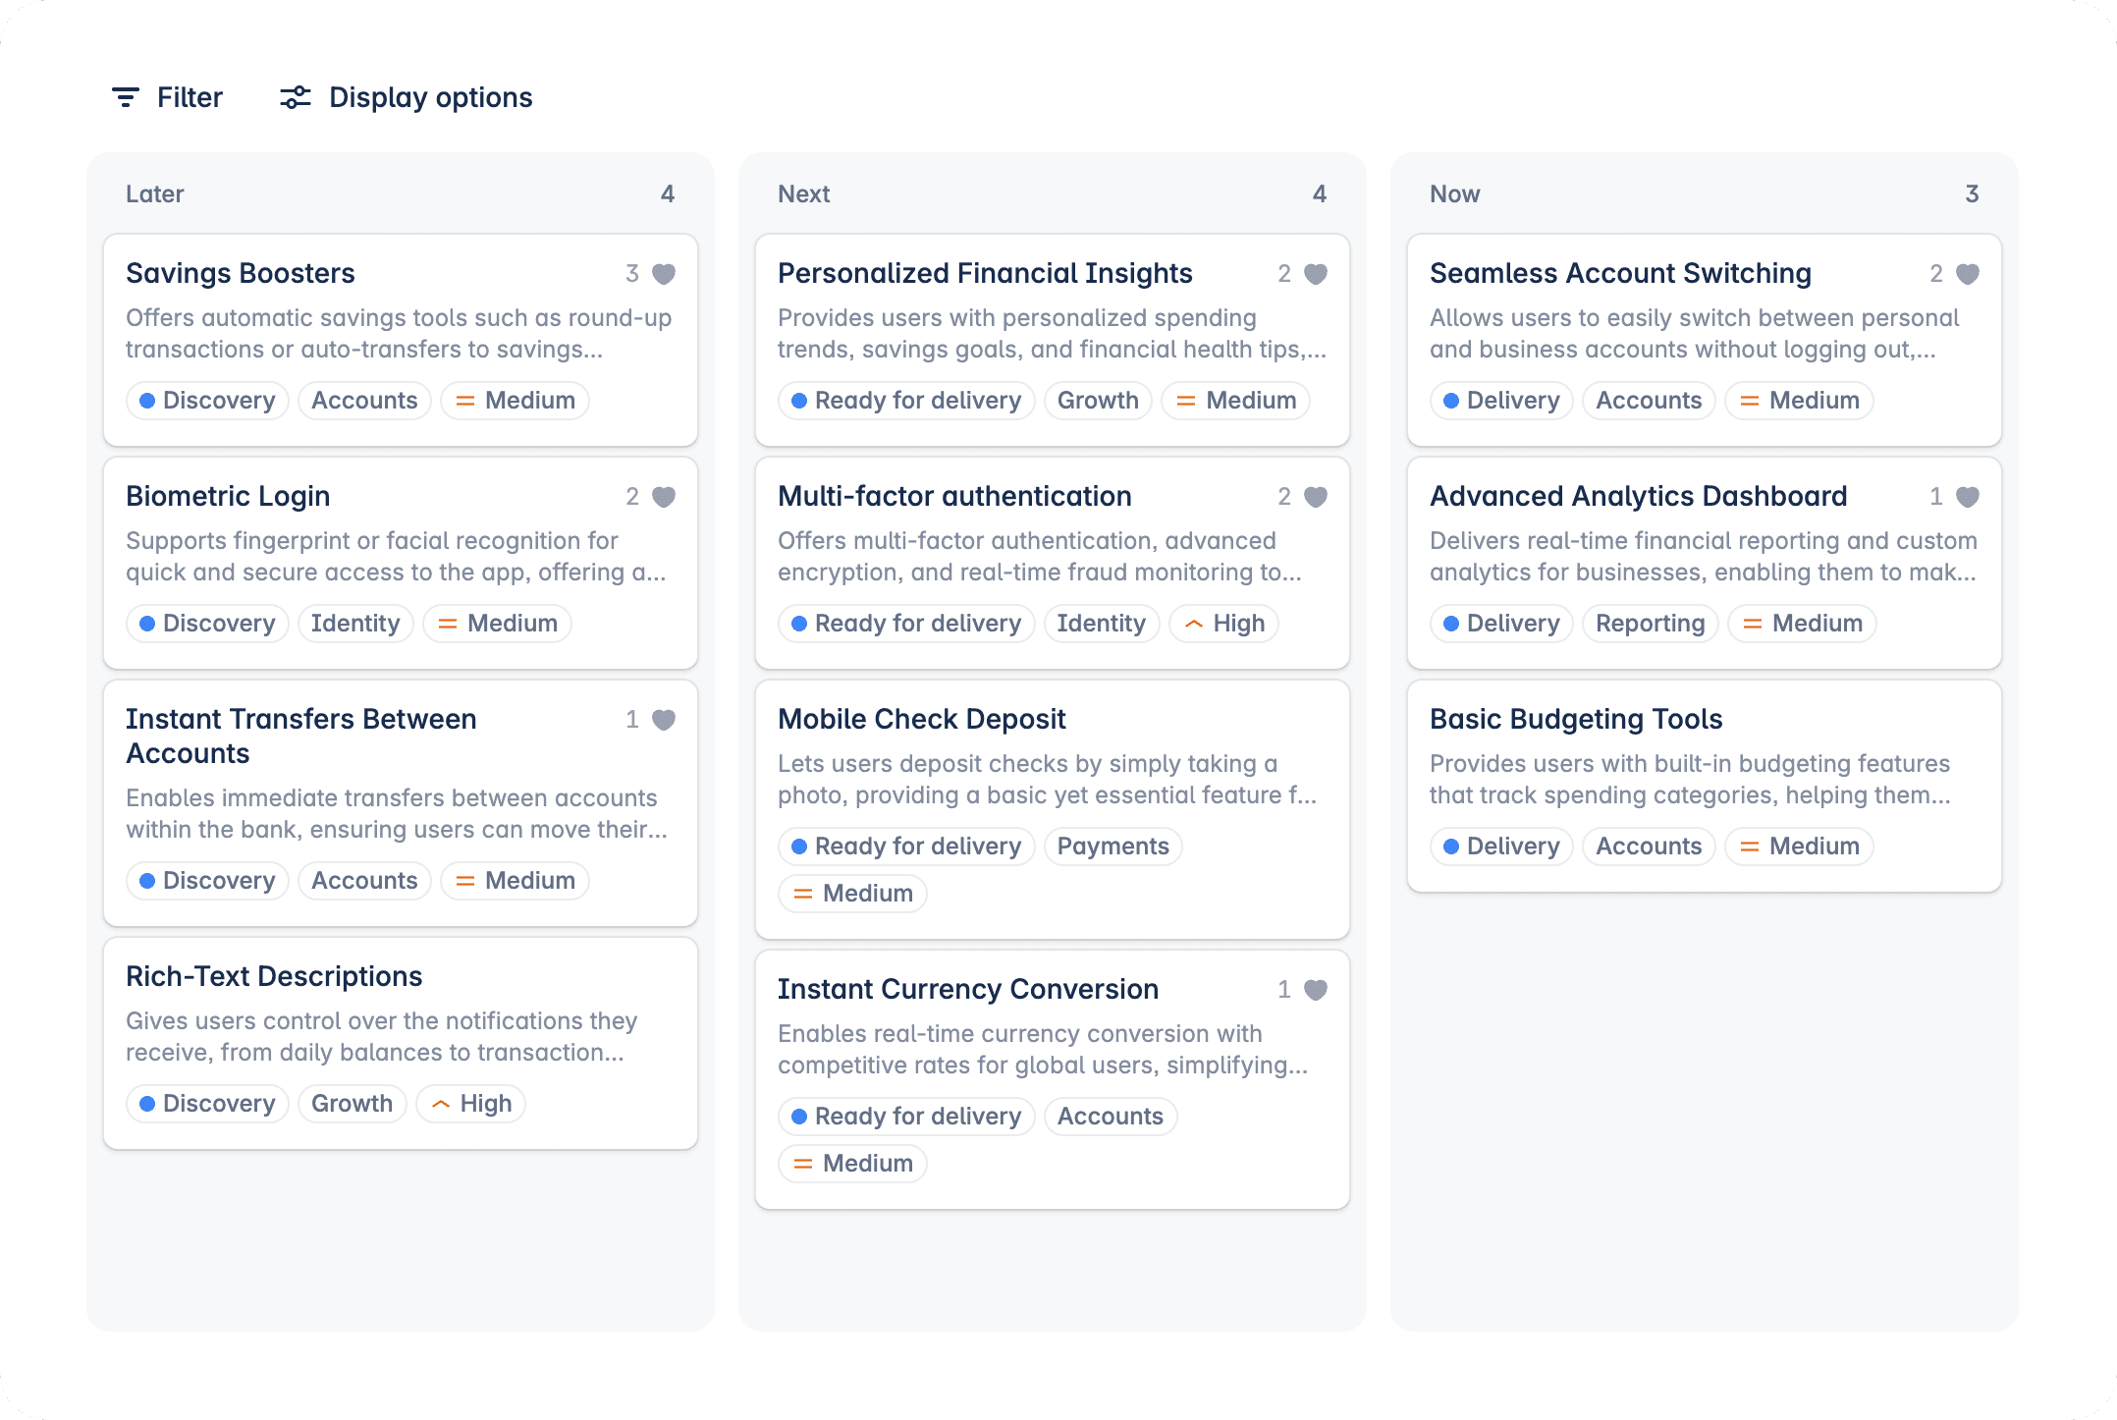Open the Display options sliders icon
This screenshot has height=1420, width=2117.
[x=295, y=97]
